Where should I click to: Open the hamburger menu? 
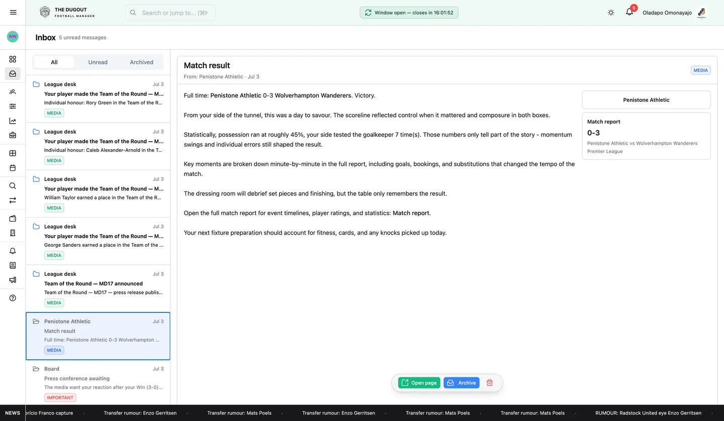pos(13,13)
